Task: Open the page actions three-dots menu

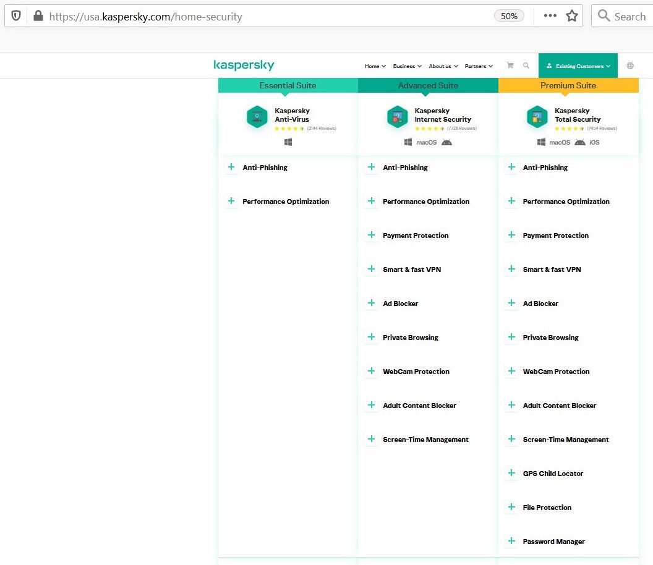Action: (550, 16)
